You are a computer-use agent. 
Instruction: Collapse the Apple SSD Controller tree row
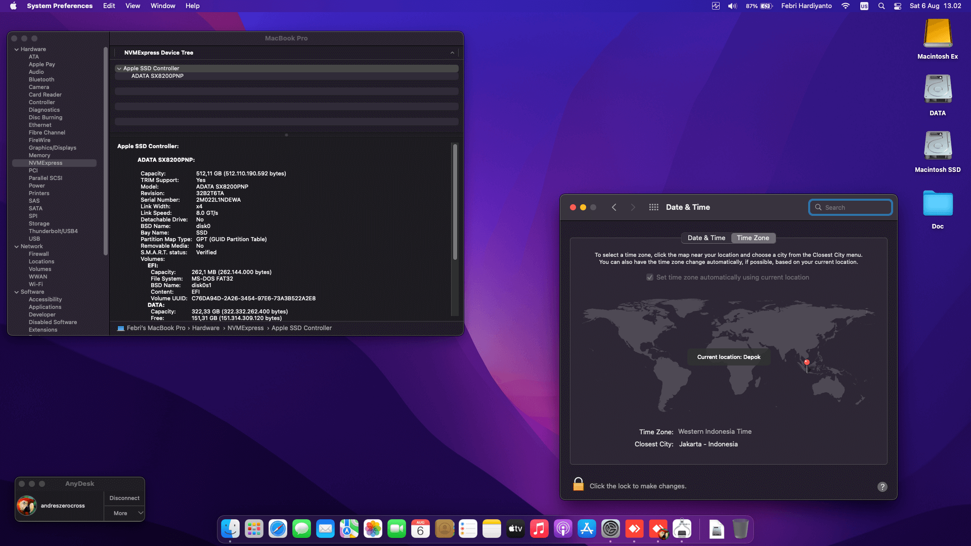coord(119,69)
